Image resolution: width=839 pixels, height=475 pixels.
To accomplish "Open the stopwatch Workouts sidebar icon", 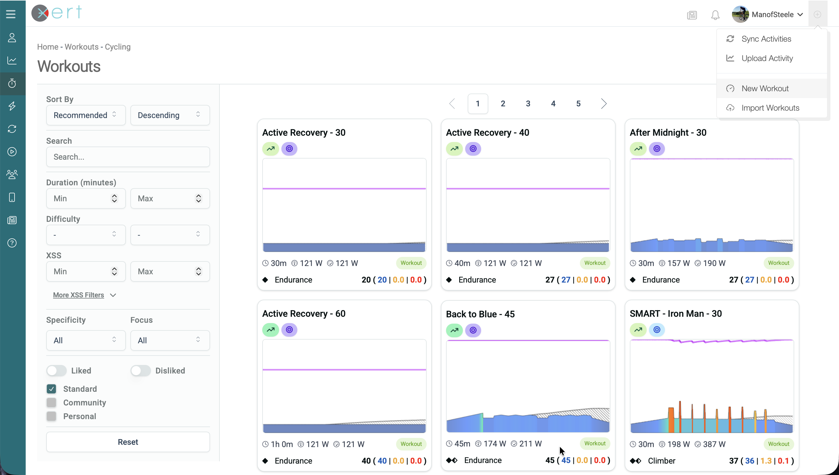I will pyautogui.click(x=12, y=84).
